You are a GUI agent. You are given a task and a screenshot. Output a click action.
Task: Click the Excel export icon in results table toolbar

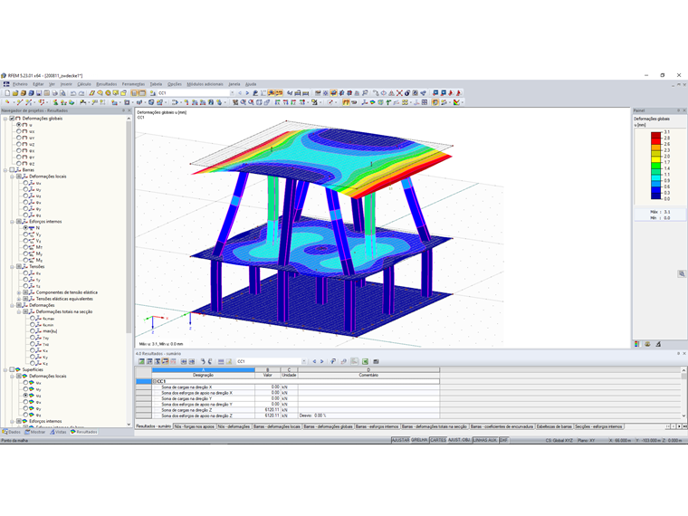tap(365, 361)
